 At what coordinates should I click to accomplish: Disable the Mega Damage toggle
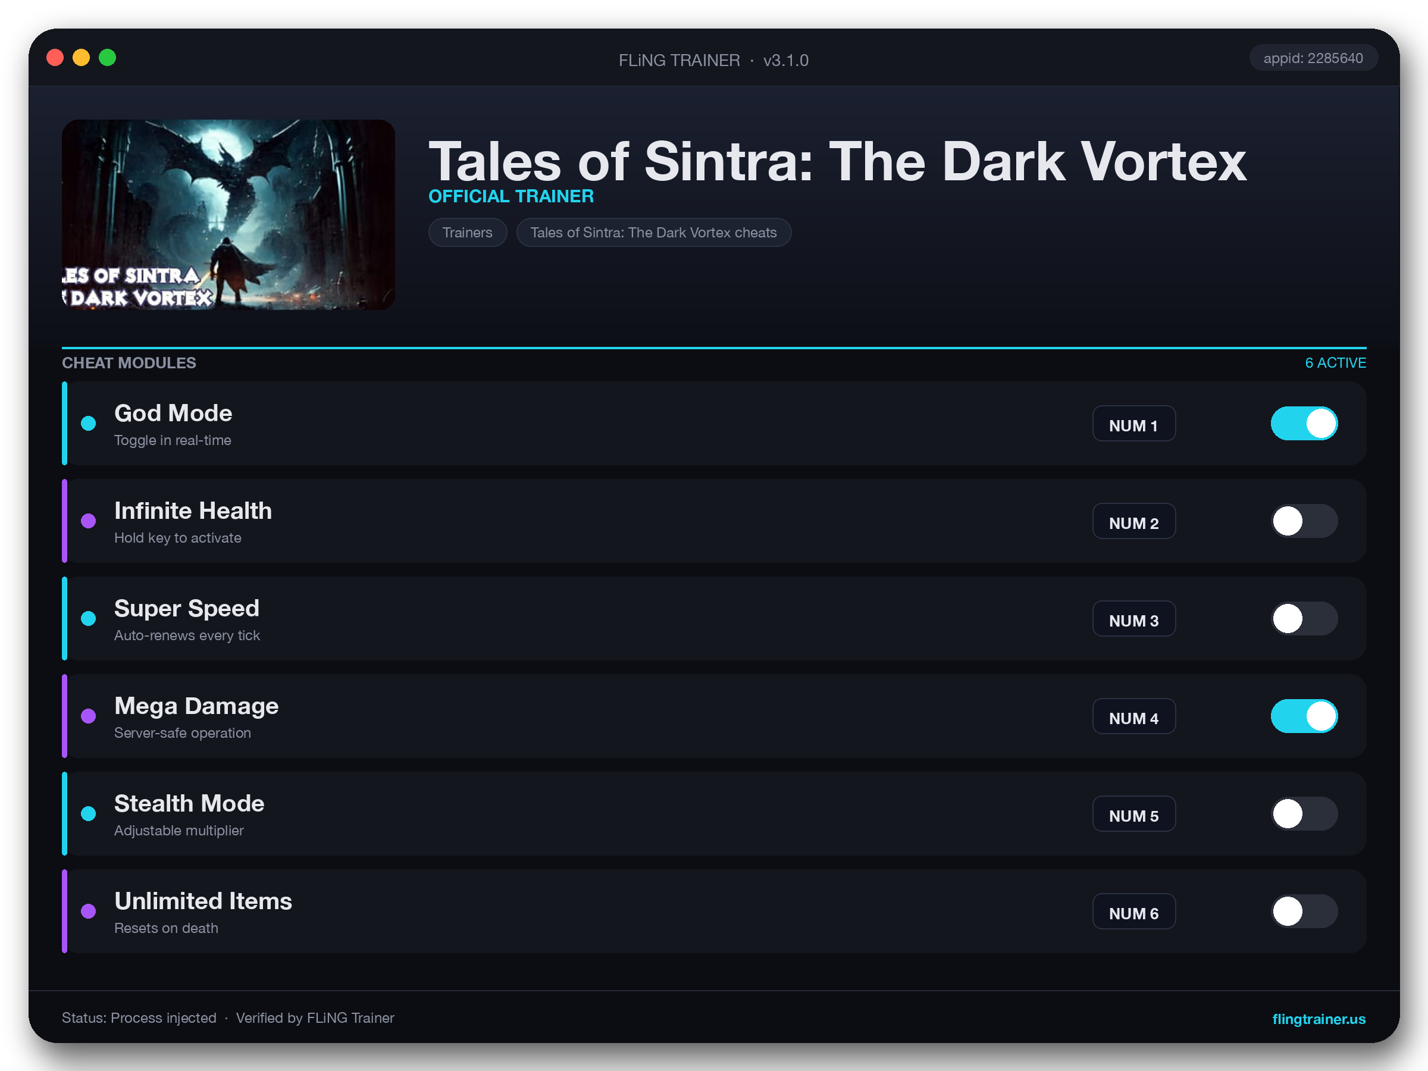point(1304,716)
